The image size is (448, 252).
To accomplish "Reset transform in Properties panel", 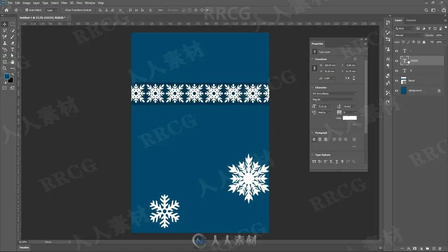I will [x=355, y=59].
